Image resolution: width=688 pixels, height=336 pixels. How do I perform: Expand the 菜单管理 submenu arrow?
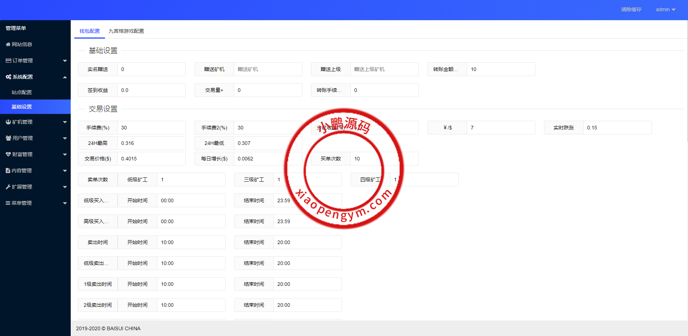coord(65,203)
